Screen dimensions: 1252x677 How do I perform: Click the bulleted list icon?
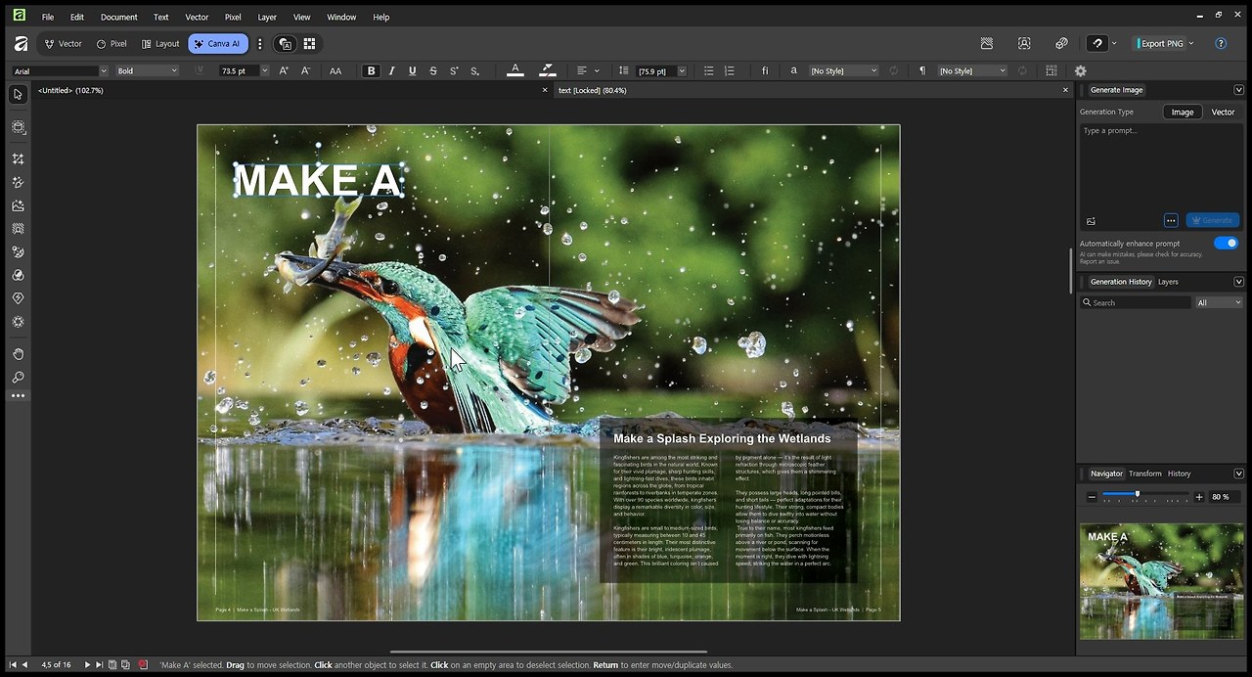click(709, 71)
